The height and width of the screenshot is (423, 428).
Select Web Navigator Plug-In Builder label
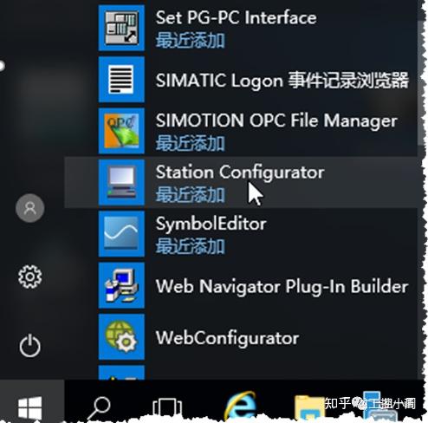(x=282, y=286)
